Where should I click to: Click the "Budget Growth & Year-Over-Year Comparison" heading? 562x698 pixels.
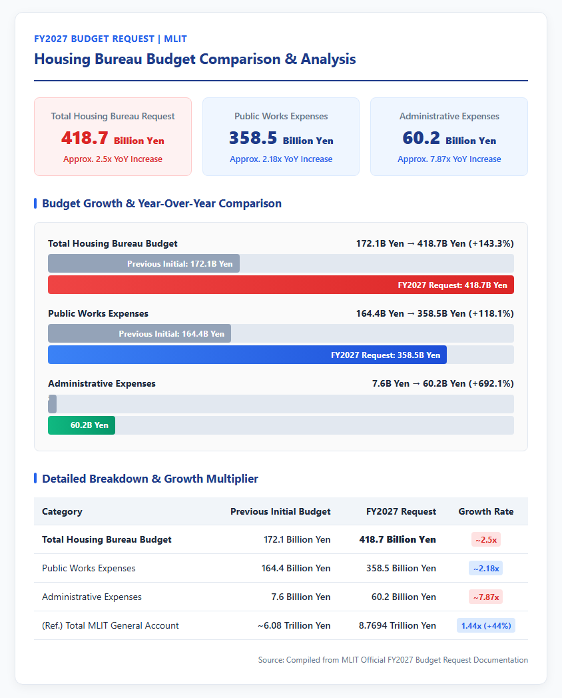click(x=162, y=203)
